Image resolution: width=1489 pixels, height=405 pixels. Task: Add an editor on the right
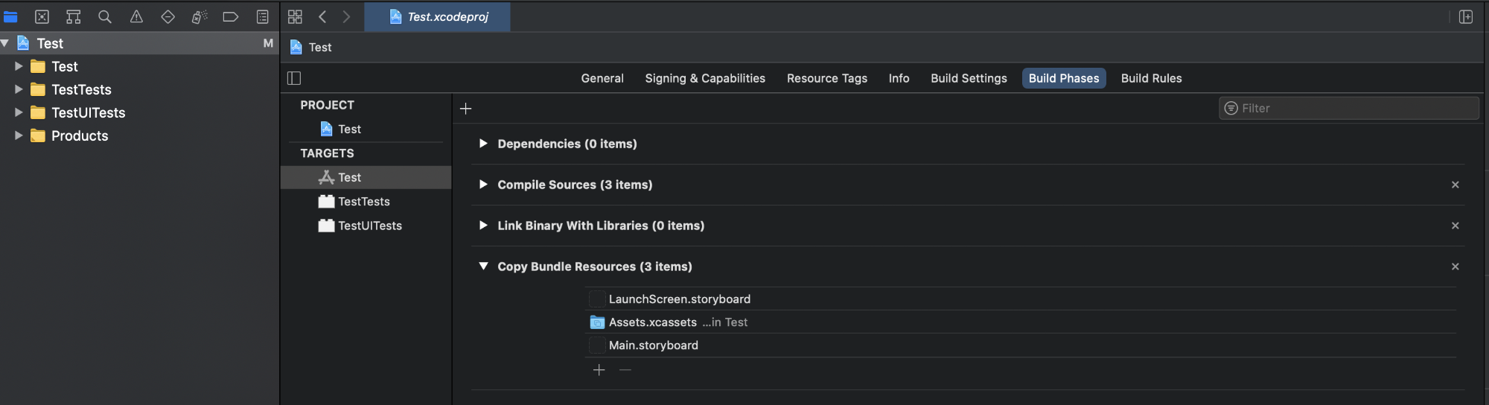pos(1466,16)
